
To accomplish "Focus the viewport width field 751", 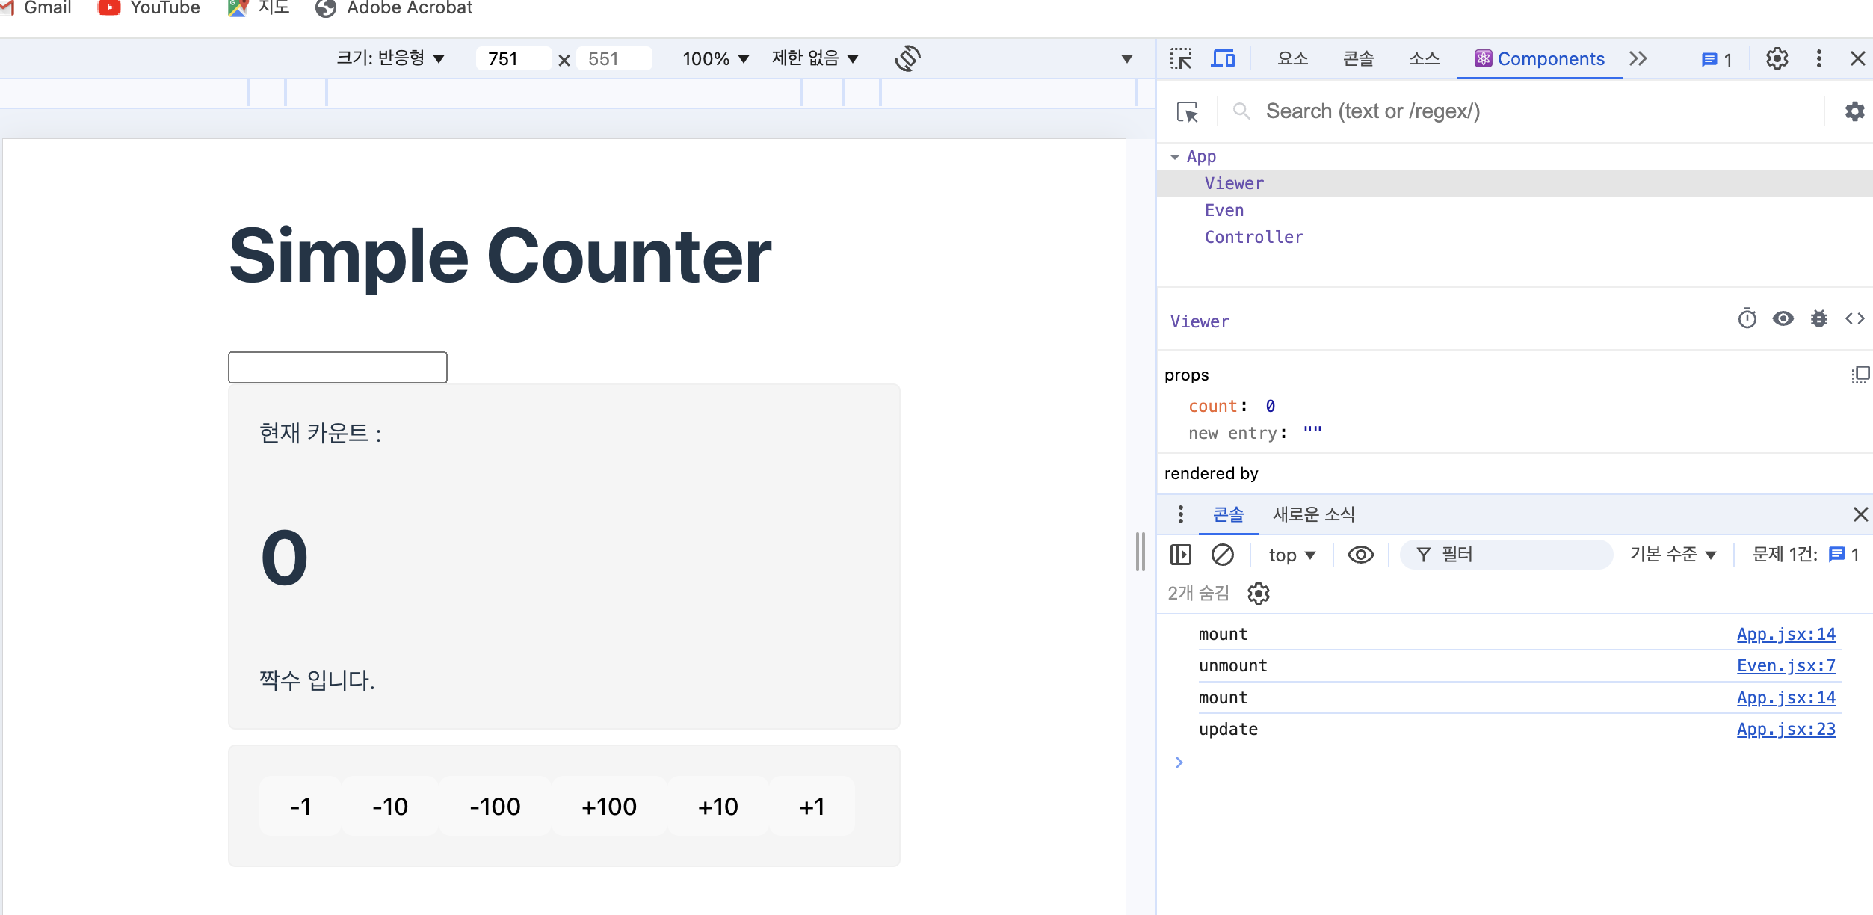I will [514, 58].
